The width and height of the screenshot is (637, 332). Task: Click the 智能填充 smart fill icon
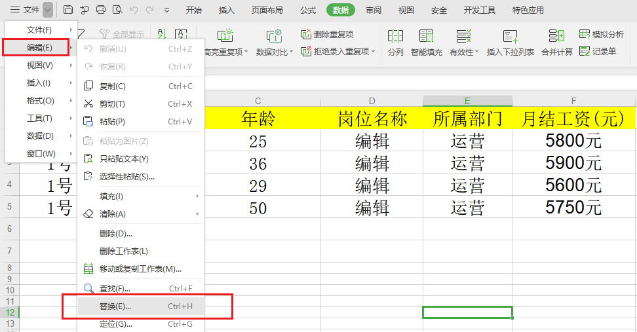tap(426, 36)
